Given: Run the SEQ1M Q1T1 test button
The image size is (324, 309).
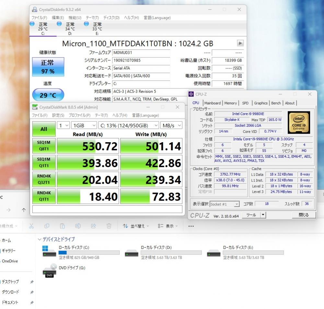Looking at the screenshot, I should point(44,163).
